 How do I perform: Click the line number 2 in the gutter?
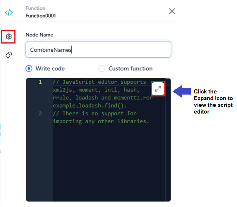point(40,114)
